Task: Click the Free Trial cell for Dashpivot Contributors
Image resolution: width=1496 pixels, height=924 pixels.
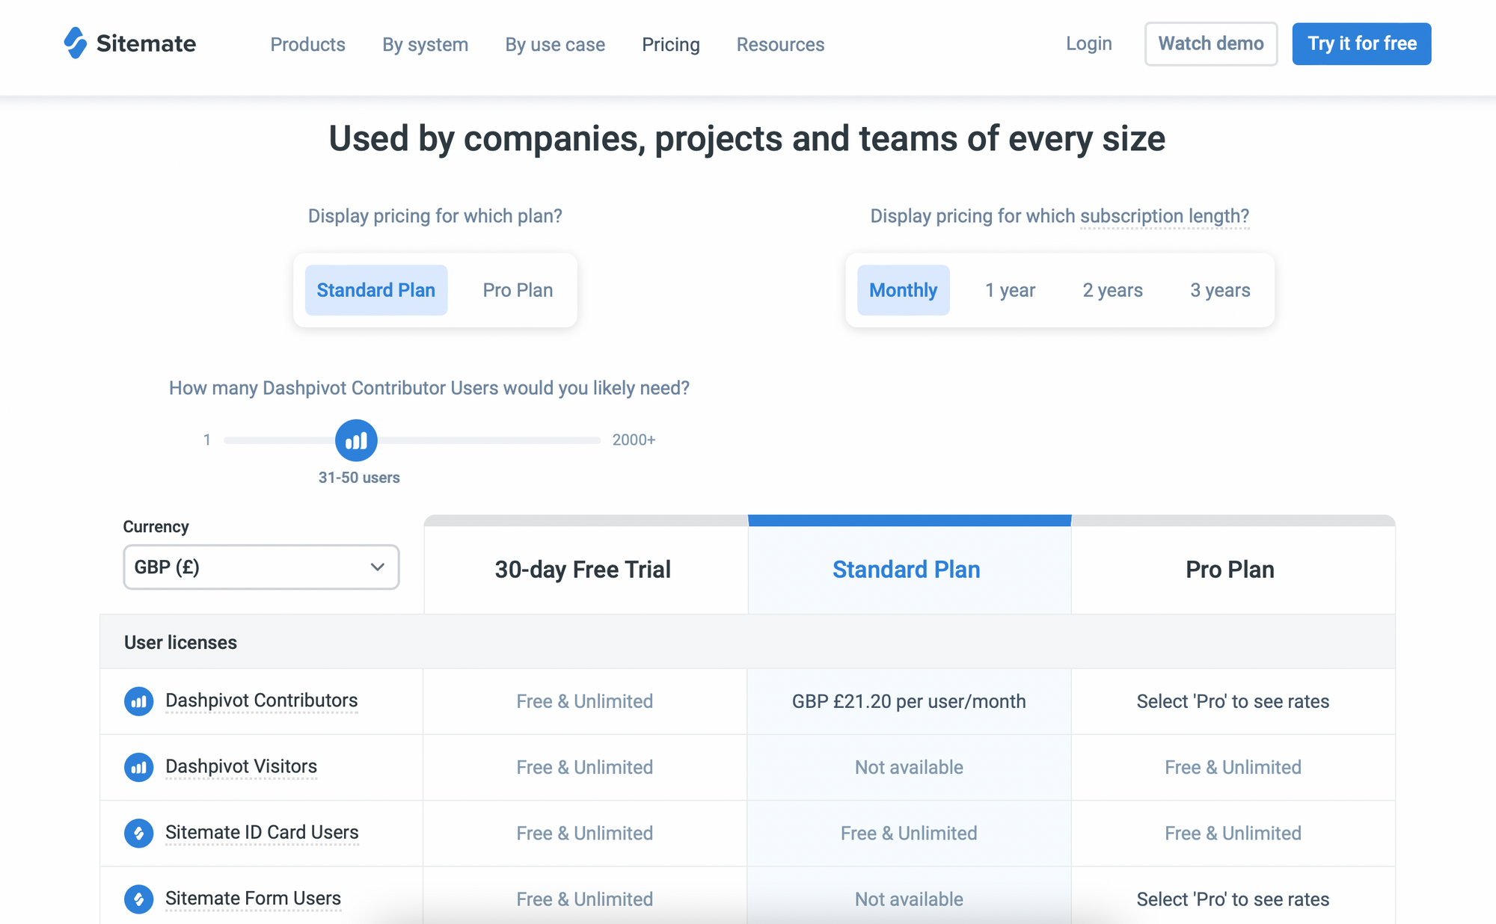Action: click(x=585, y=701)
